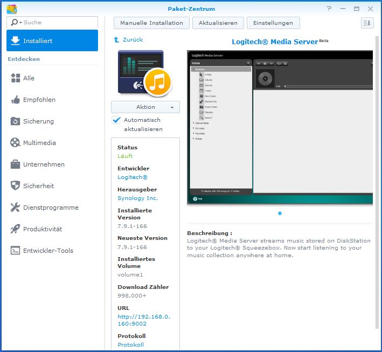Open the Aktion dropdown menu

[145, 107]
